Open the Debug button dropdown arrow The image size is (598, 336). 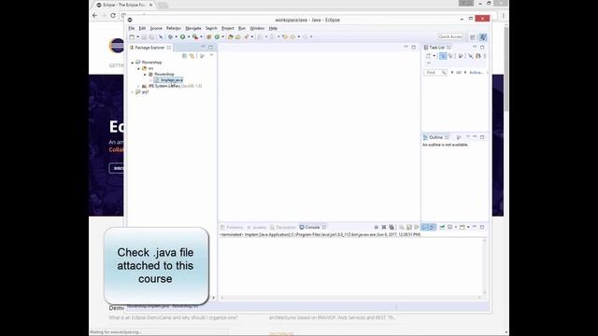coord(176,37)
